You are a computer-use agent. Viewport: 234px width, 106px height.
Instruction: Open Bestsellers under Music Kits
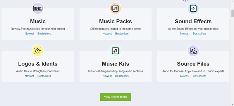[122, 76]
